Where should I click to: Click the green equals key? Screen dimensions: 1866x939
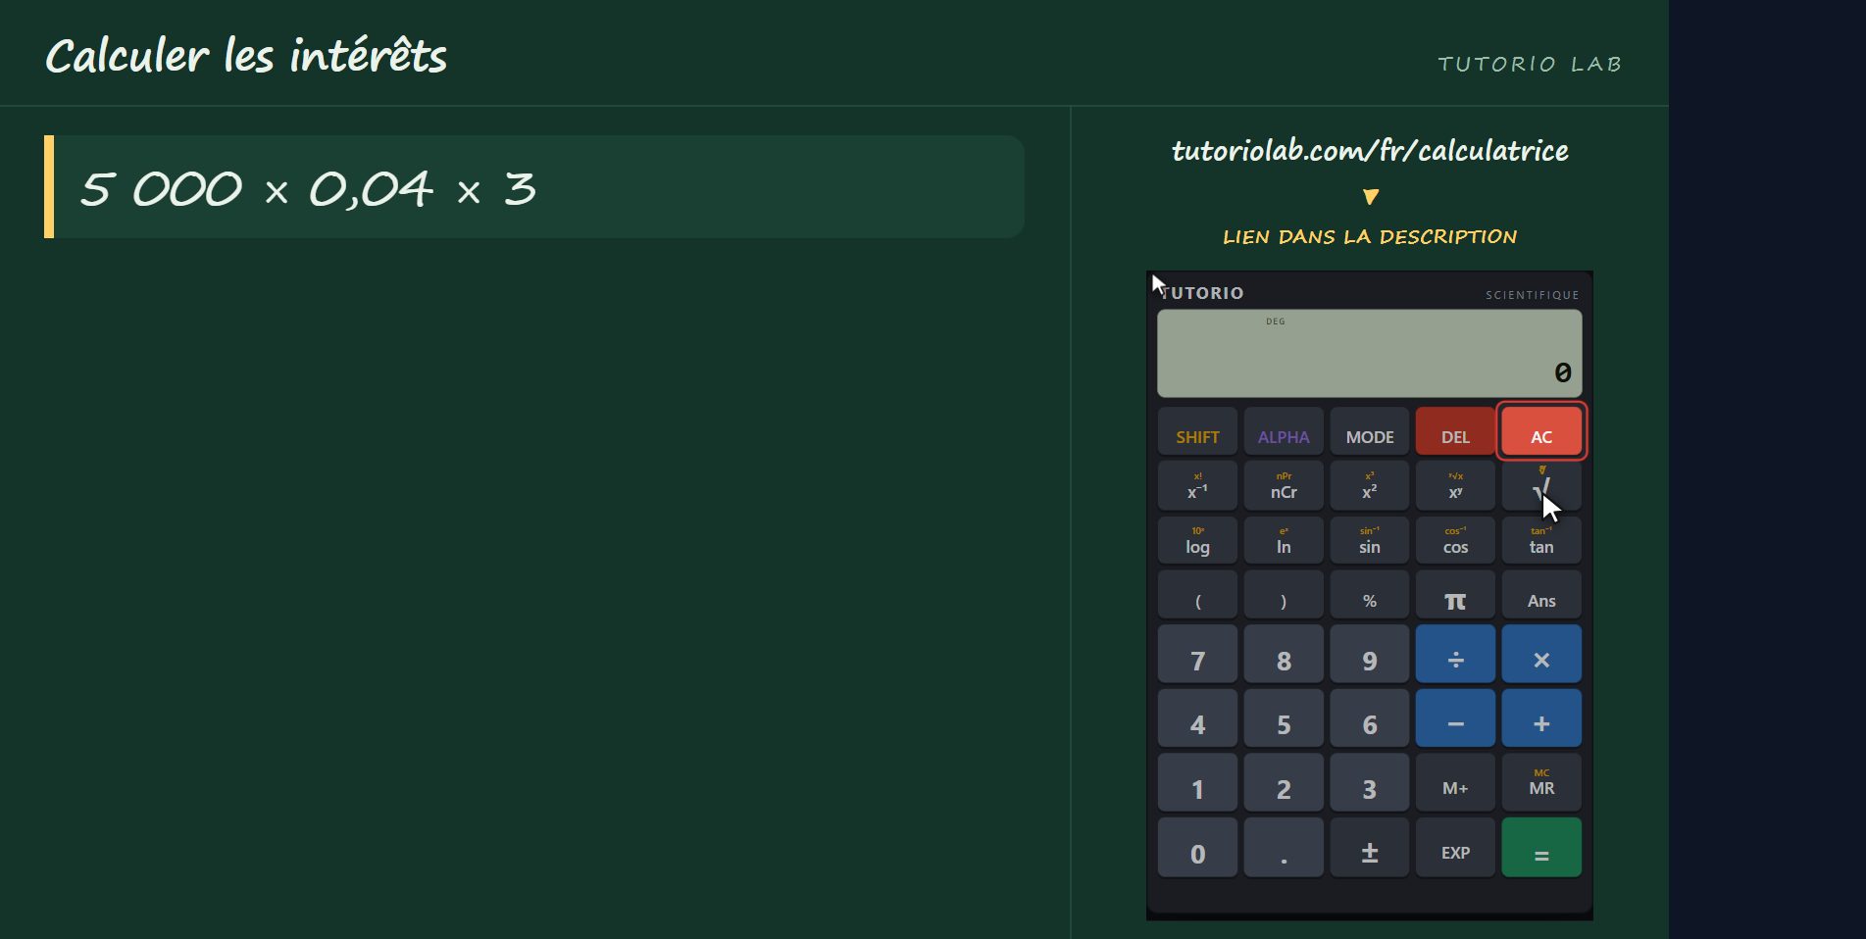(x=1541, y=847)
